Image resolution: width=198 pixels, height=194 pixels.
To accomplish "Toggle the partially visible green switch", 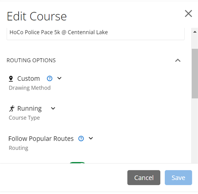I will pyautogui.click(x=77, y=163).
